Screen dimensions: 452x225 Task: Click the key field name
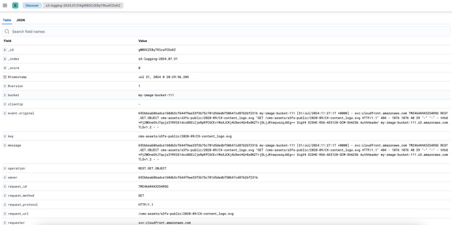(x=11, y=136)
